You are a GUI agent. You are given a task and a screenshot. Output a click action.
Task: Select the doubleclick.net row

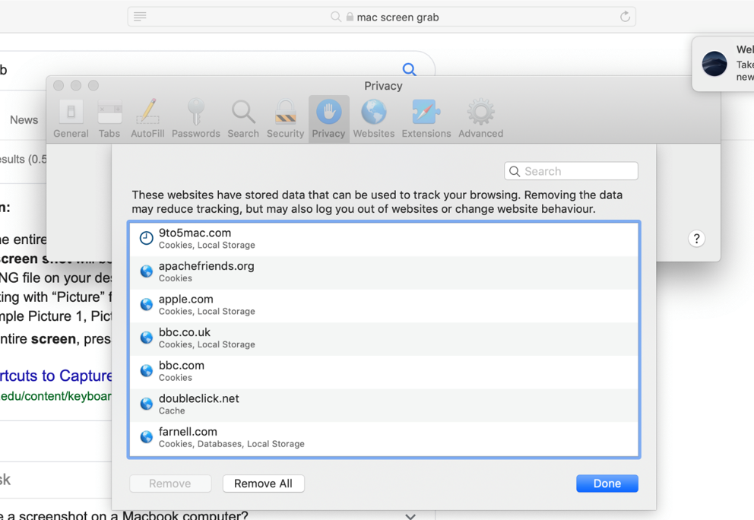pyautogui.click(x=384, y=405)
